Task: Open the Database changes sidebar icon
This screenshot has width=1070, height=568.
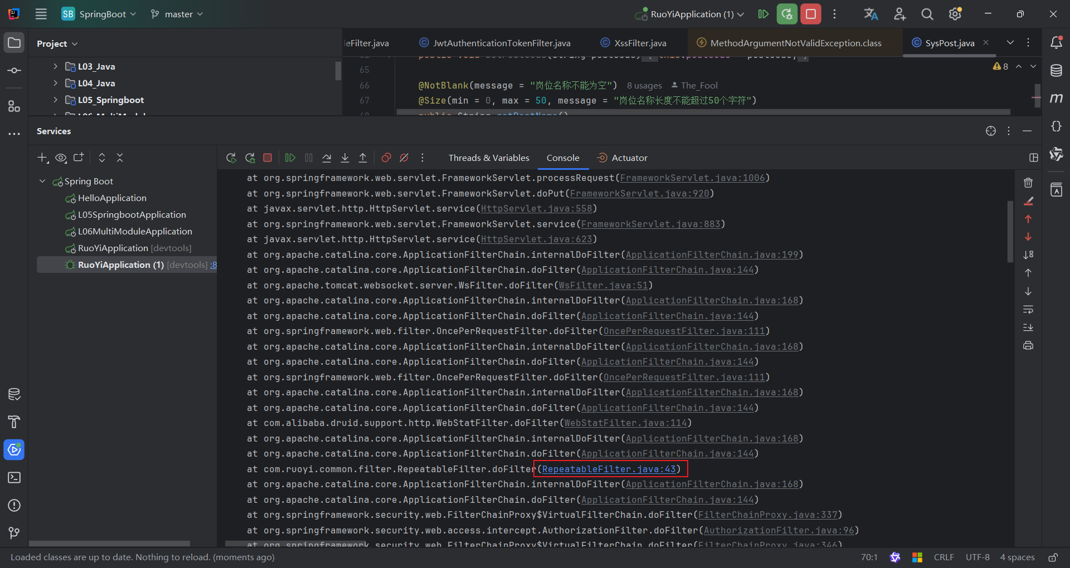Action: tap(14, 394)
